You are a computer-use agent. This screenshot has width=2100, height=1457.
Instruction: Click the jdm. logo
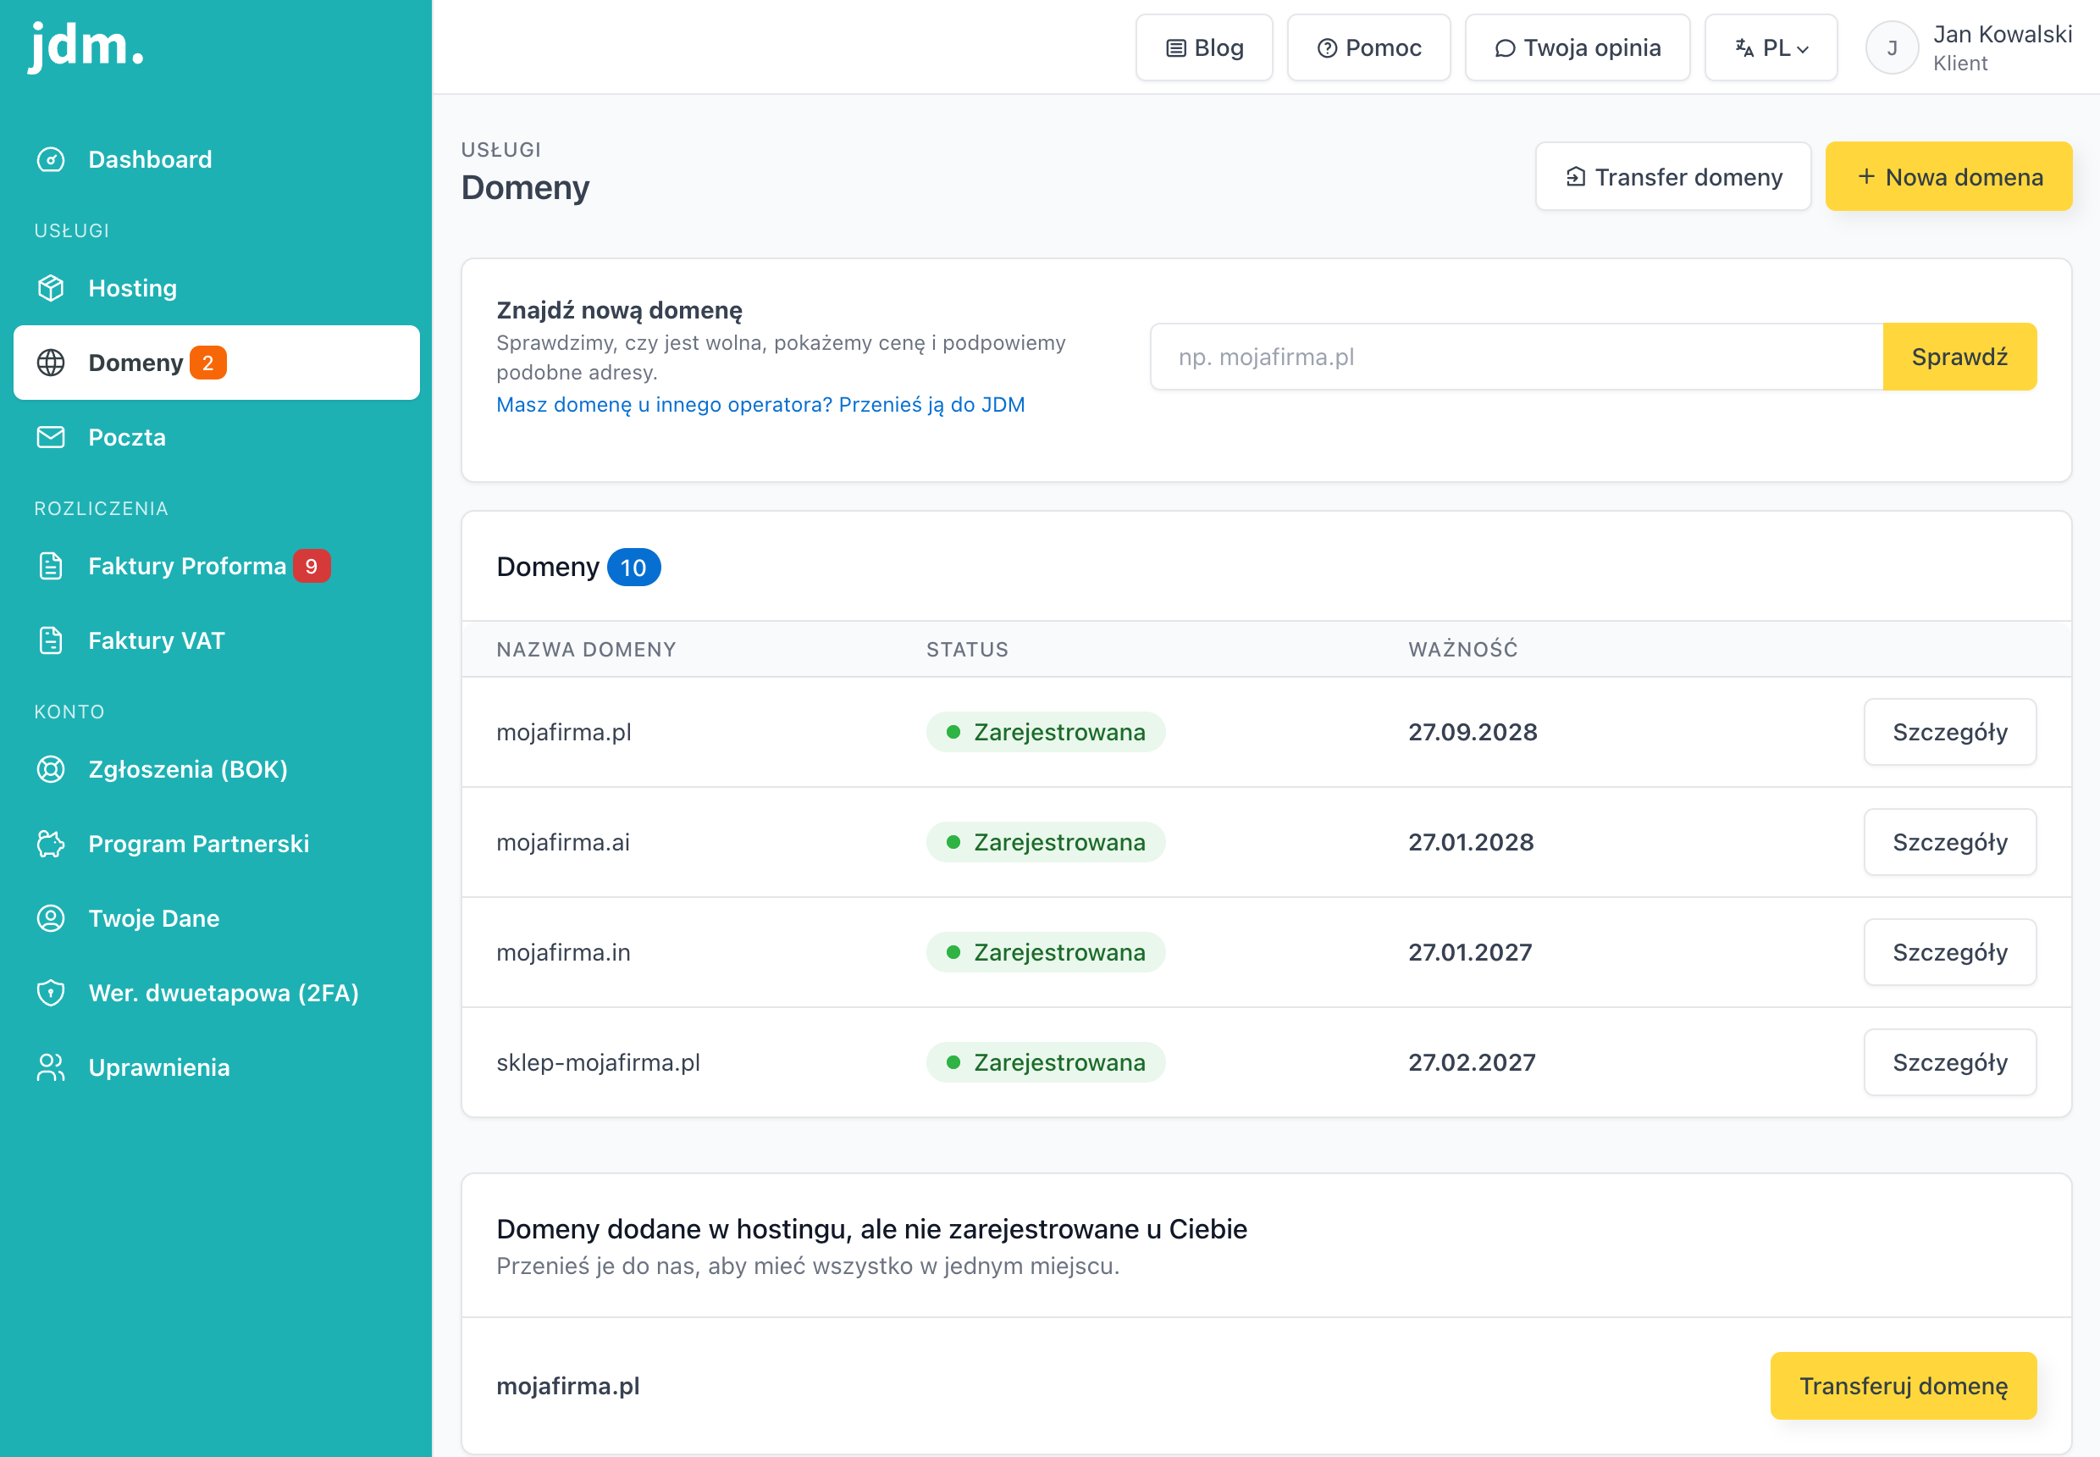click(x=86, y=46)
